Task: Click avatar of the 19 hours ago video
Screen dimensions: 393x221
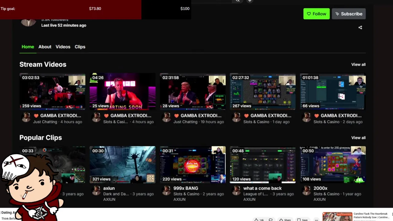Action: point(166,117)
